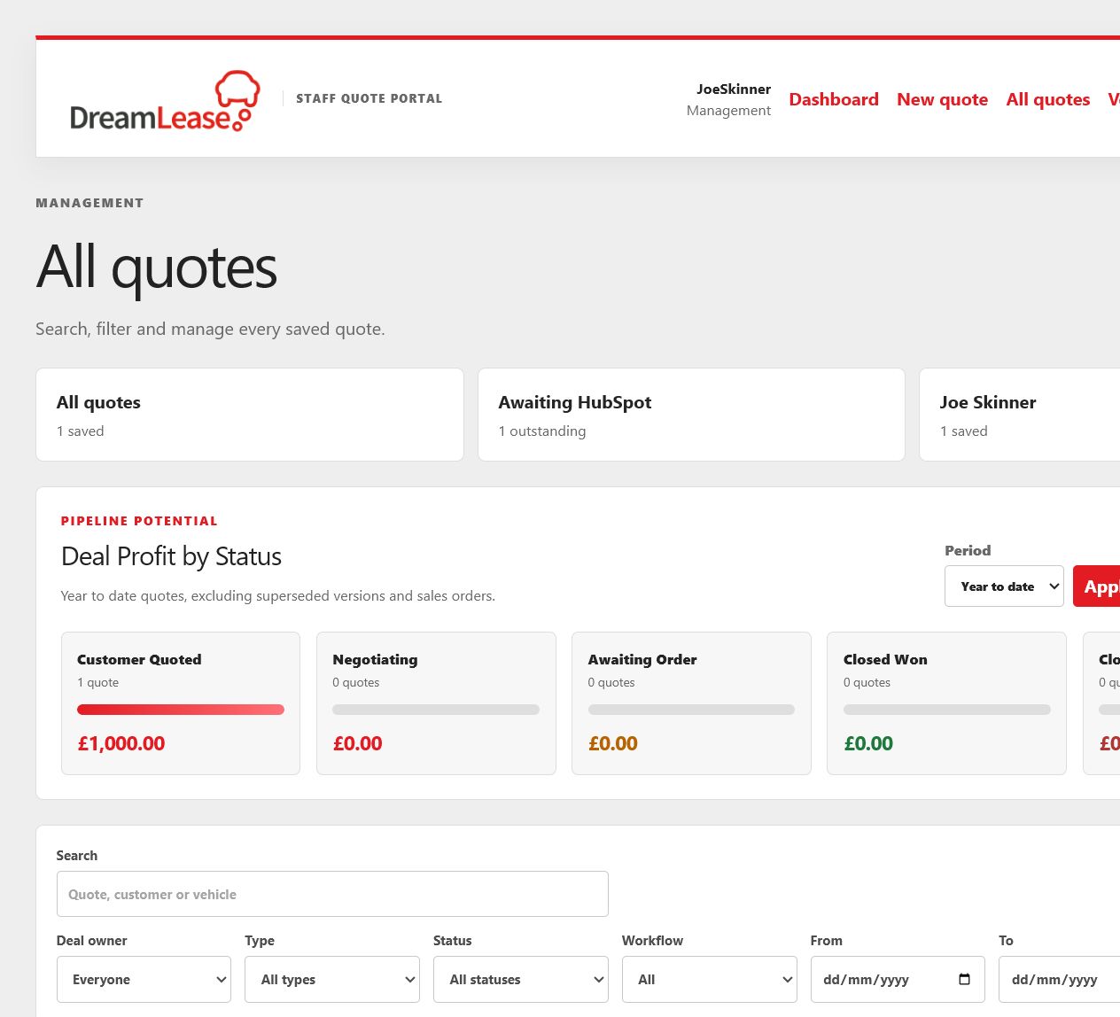This screenshot has height=1017, width=1120.
Task: Open the Workflow All dropdown
Action: pyautogui.click(x=709, y=979)
